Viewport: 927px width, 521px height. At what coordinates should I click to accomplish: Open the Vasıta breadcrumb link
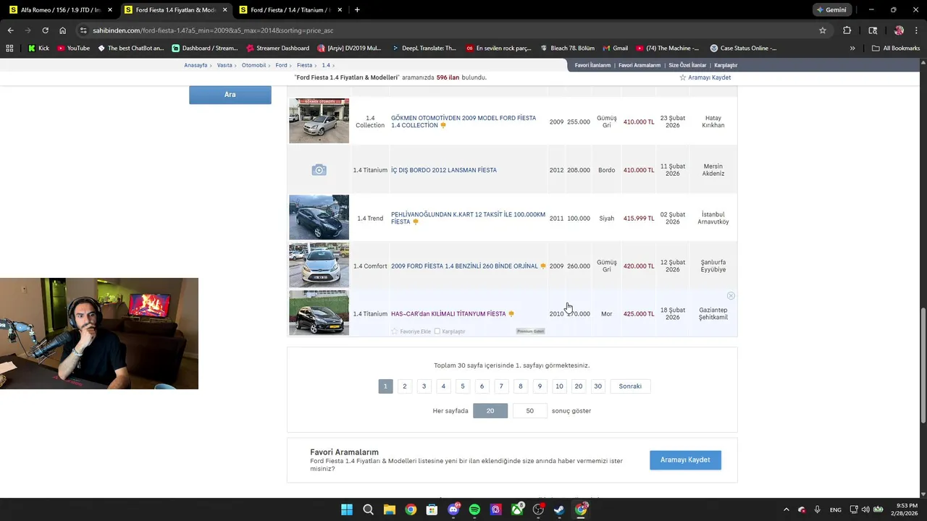click(225, 65)
